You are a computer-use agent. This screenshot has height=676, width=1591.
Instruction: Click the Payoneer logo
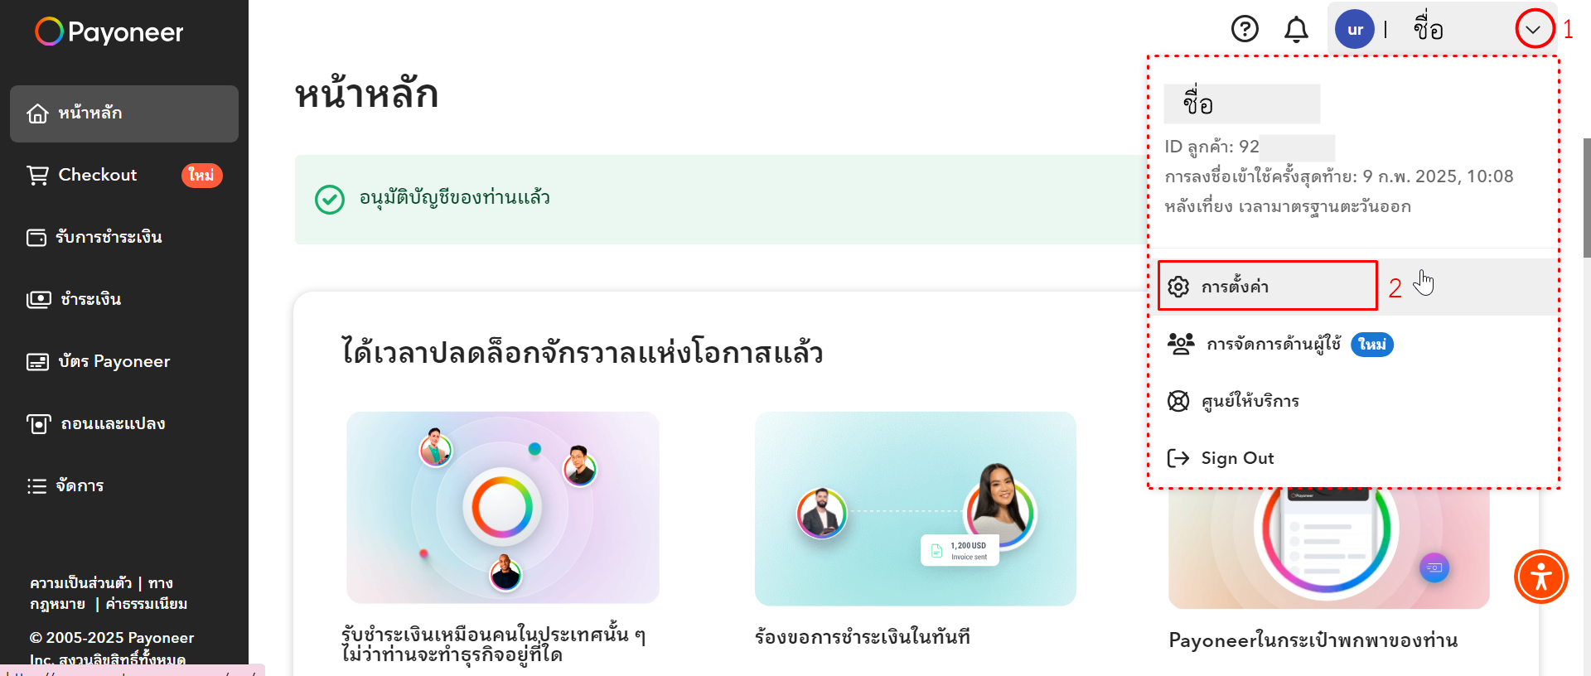click(109, 31)
